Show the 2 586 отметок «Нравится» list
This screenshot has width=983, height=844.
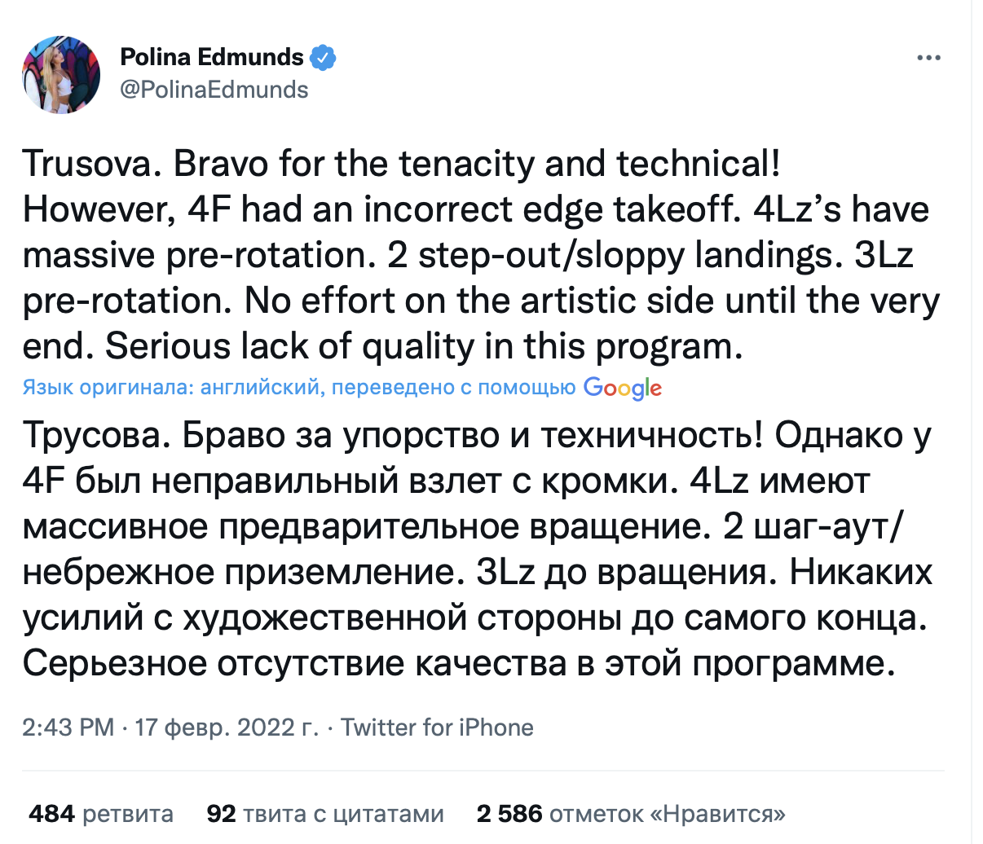631,813
